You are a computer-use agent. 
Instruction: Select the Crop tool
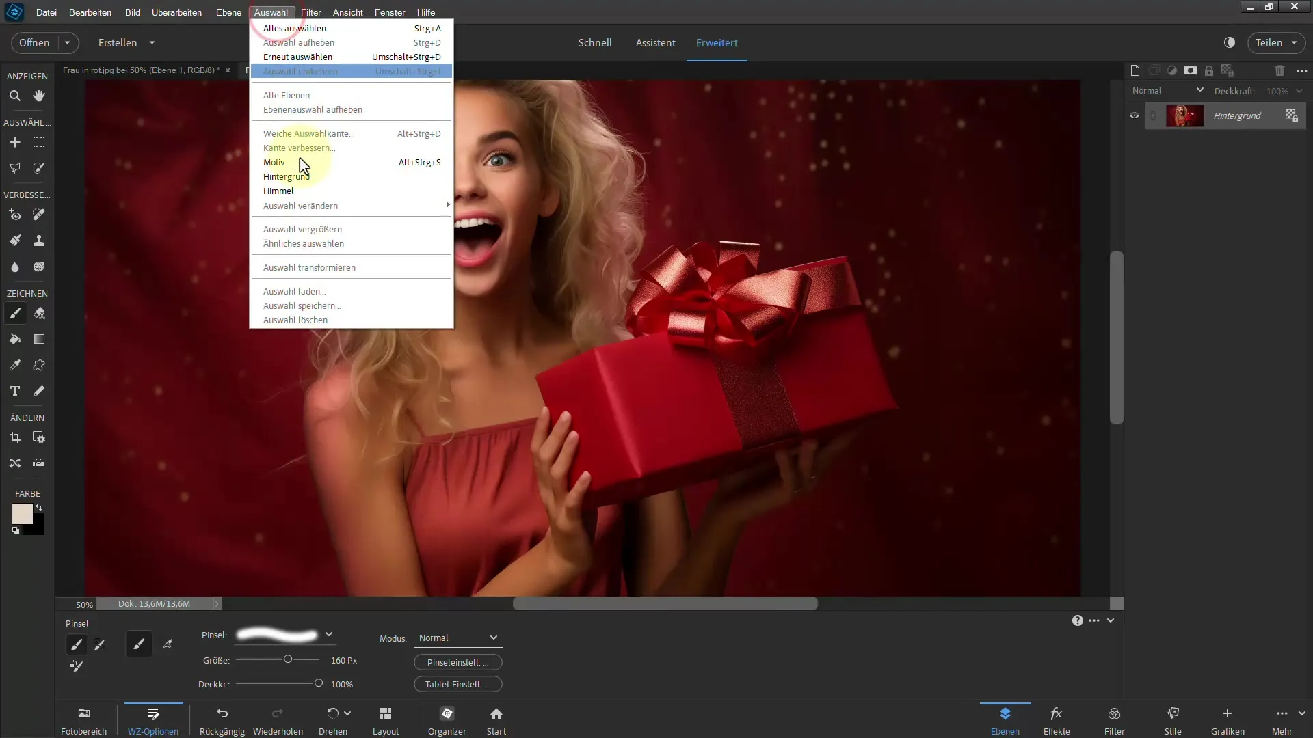[x=14, y=437]
